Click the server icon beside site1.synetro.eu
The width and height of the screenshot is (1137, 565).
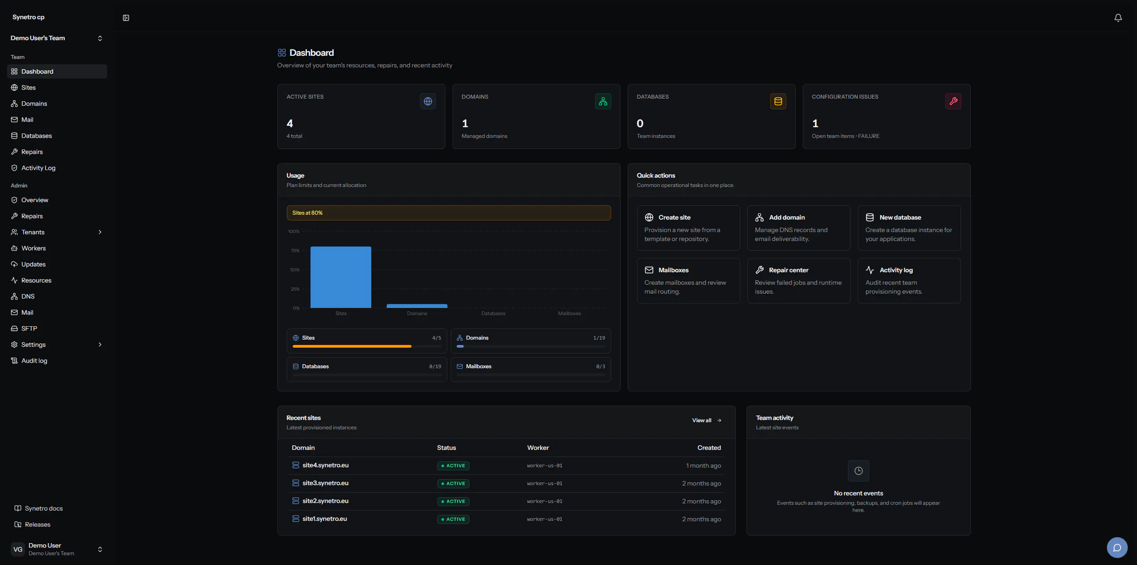[x=296, y=519]
